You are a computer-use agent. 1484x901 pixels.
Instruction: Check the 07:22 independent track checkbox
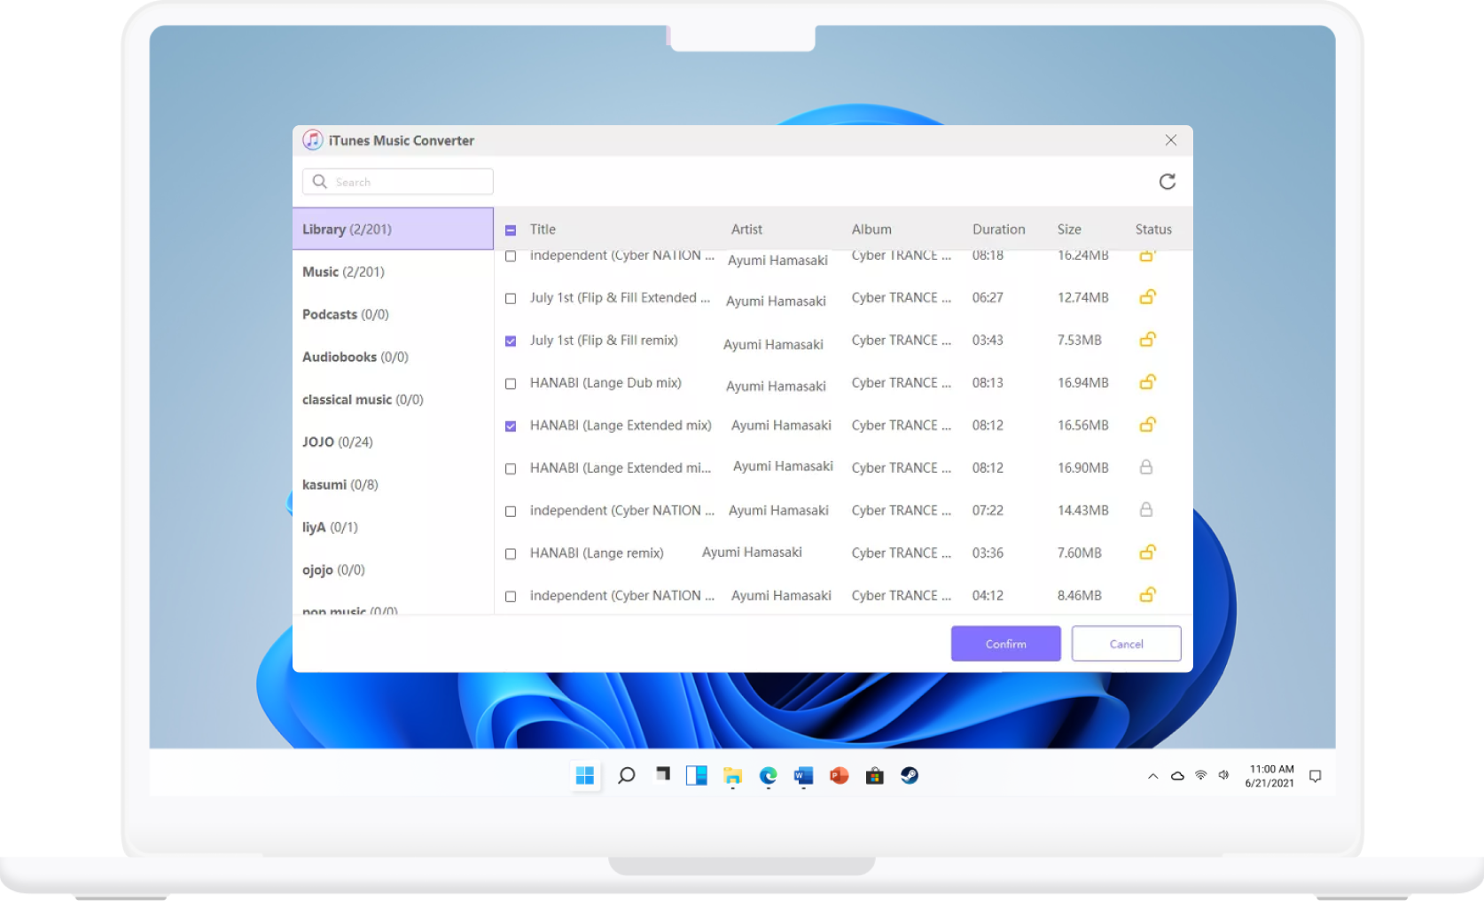pos(511,512)
